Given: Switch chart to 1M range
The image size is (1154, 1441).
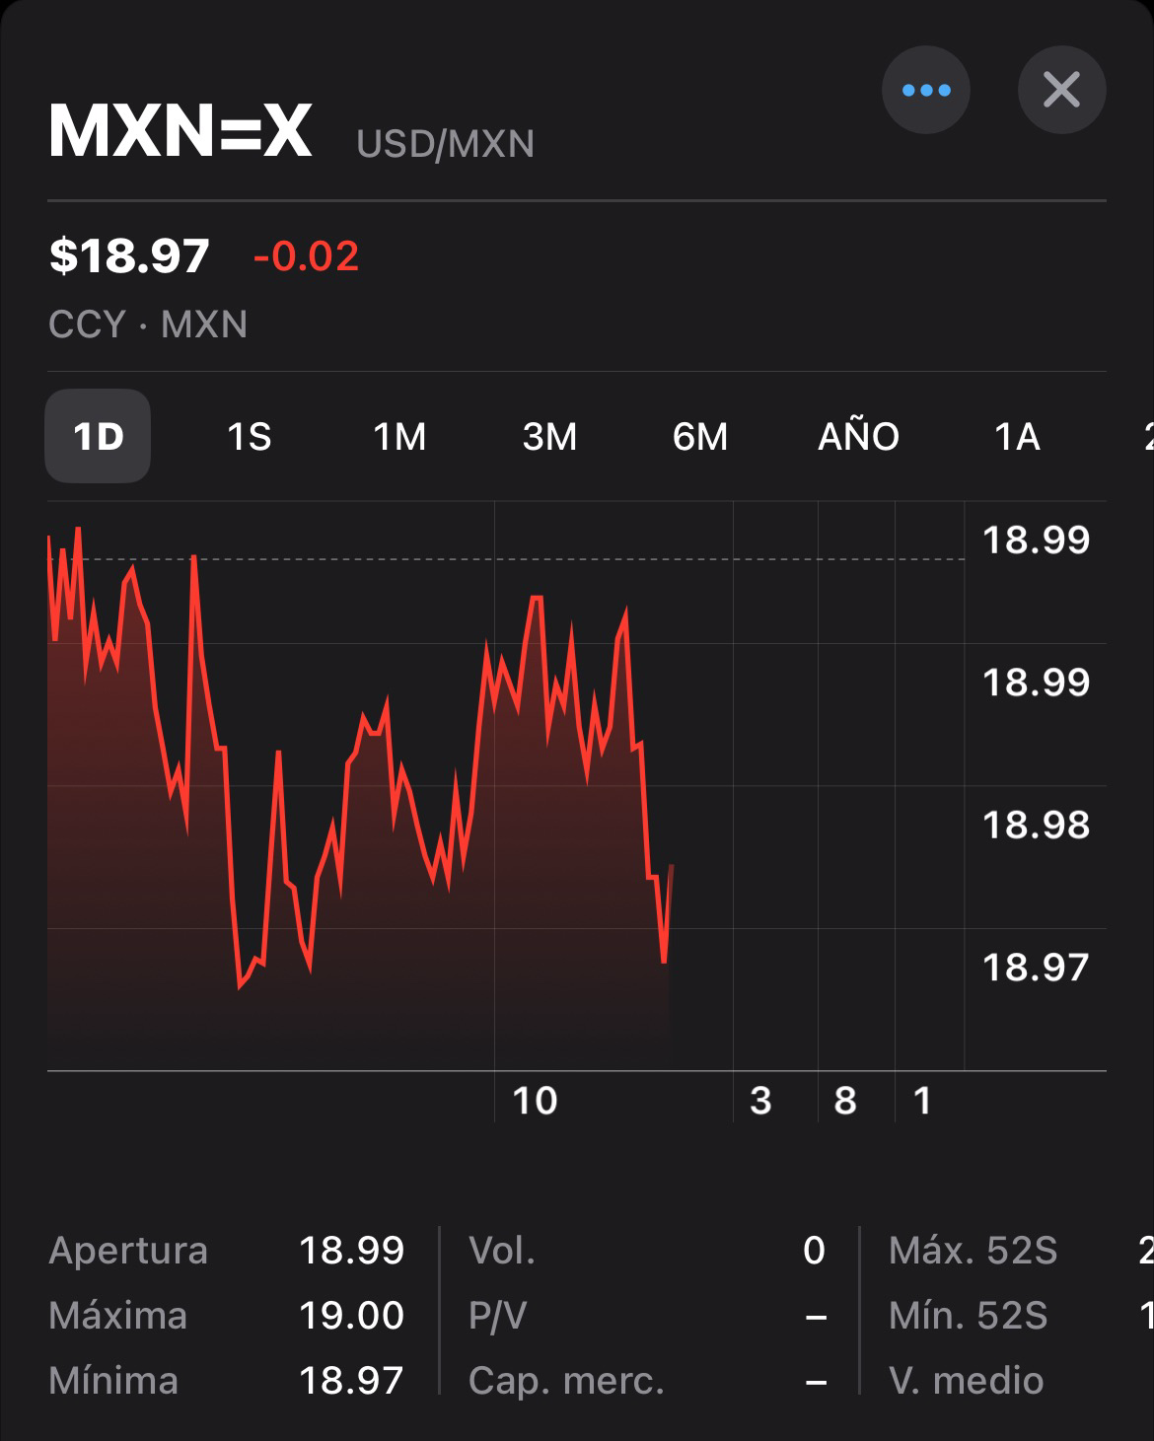Looking at the screenshot, I should point(399,436).
